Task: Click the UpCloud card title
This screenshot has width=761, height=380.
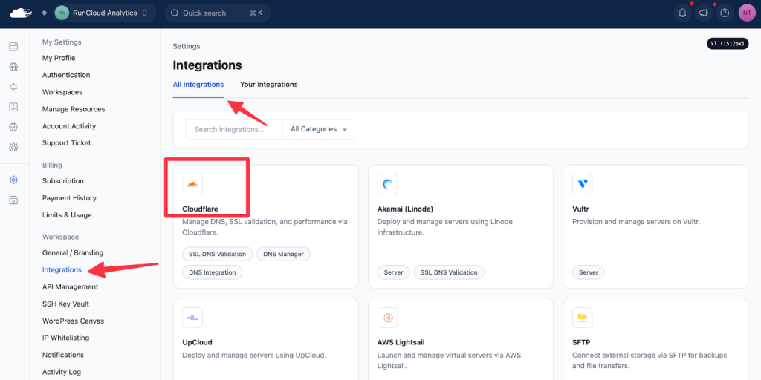Action: pos(197,342)
